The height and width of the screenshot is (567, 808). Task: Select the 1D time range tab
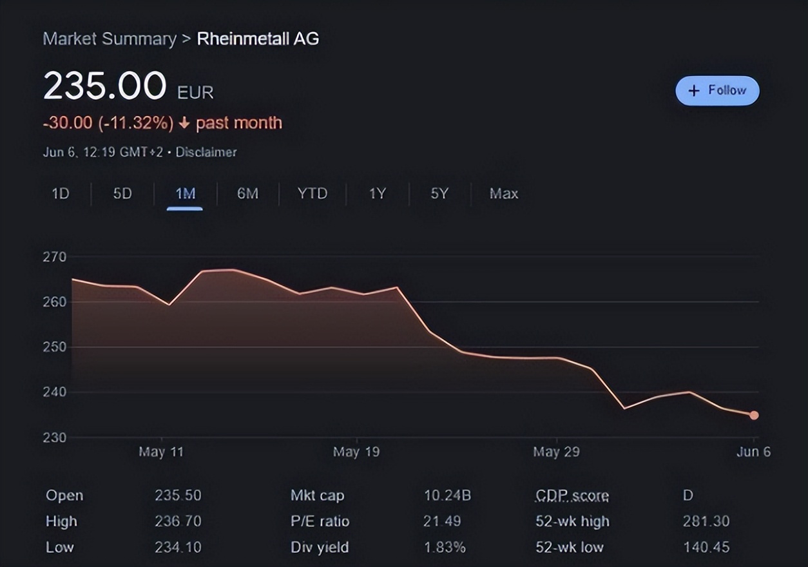pyautogui.click(x=60, y=193)
